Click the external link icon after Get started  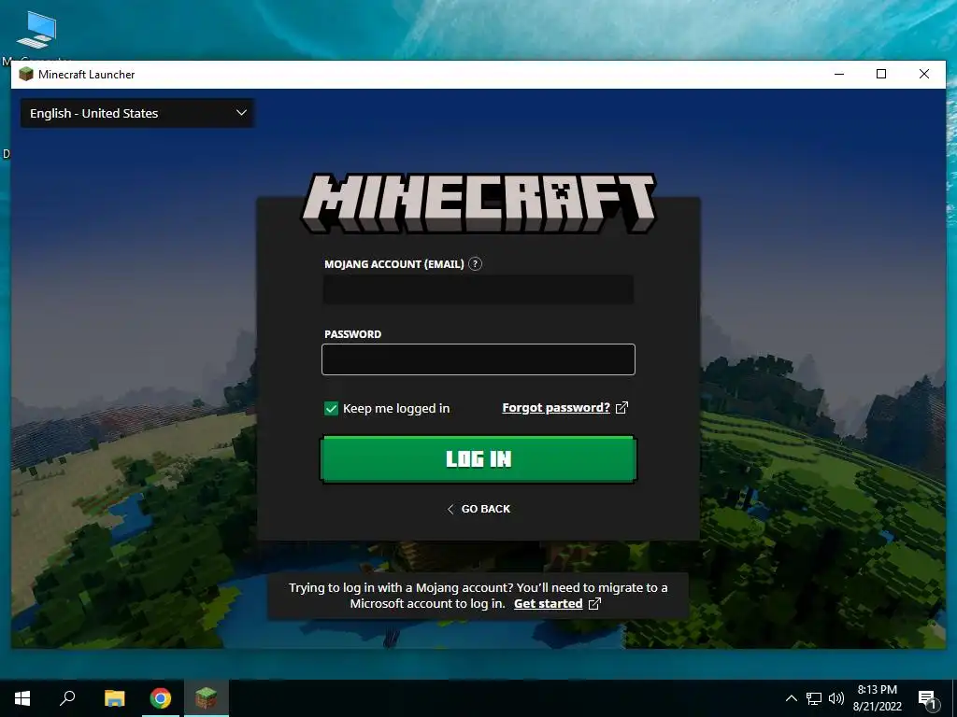click(594, 604)
